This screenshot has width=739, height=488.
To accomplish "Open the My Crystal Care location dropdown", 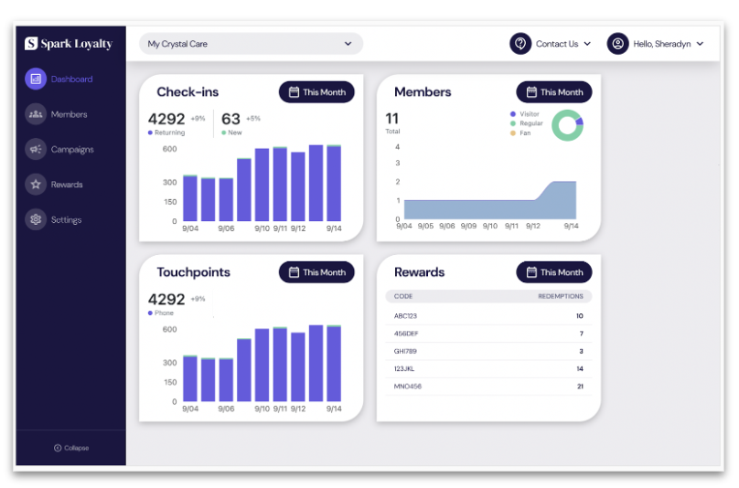I will tap(251, 44).
